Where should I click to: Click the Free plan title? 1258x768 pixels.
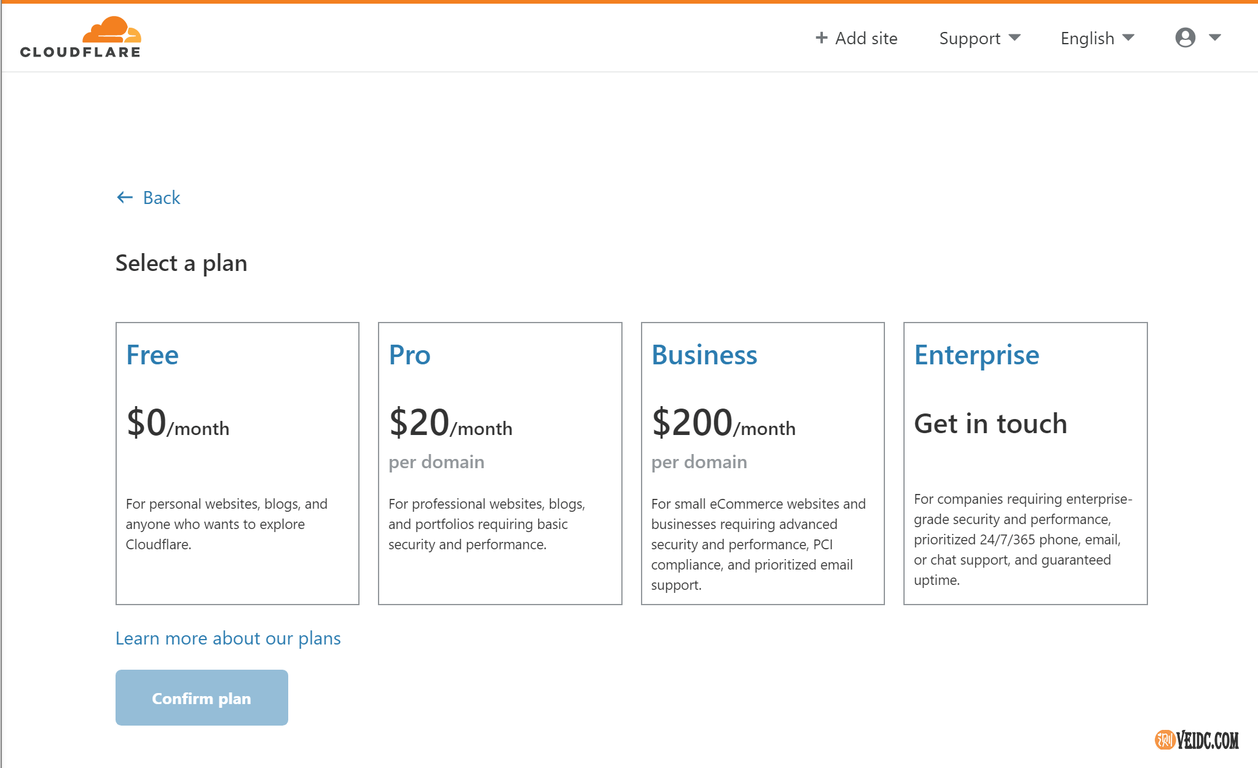(152, 355)
